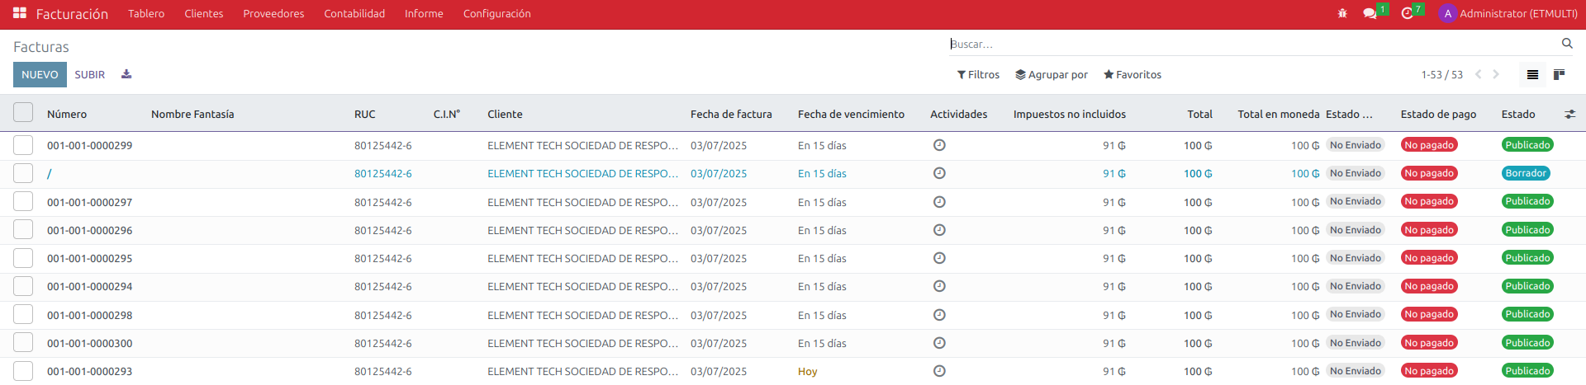Open the debug bug icon
The height and width of the screenshot is (385, 1586).
(1342, 13)
